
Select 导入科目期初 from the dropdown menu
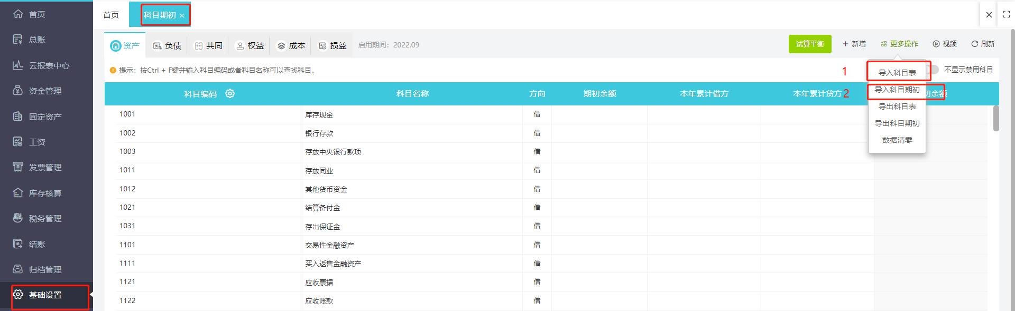coord(897,90)
